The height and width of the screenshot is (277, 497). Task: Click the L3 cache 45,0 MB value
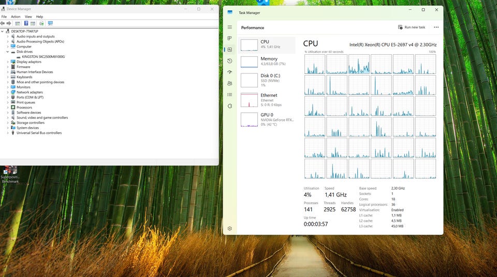click(398, 226)
